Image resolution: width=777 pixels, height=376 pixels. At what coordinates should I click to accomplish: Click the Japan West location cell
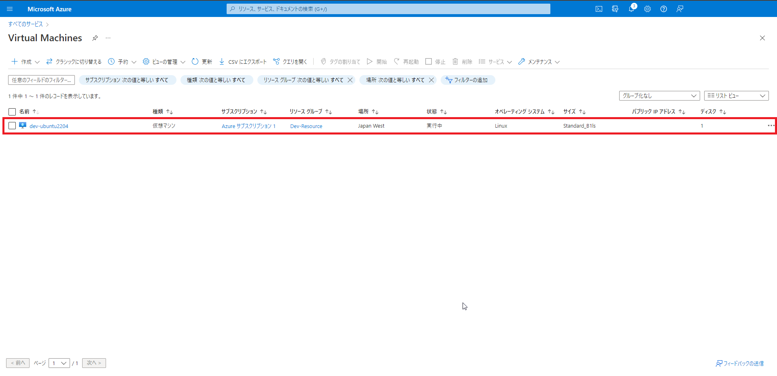371,126
